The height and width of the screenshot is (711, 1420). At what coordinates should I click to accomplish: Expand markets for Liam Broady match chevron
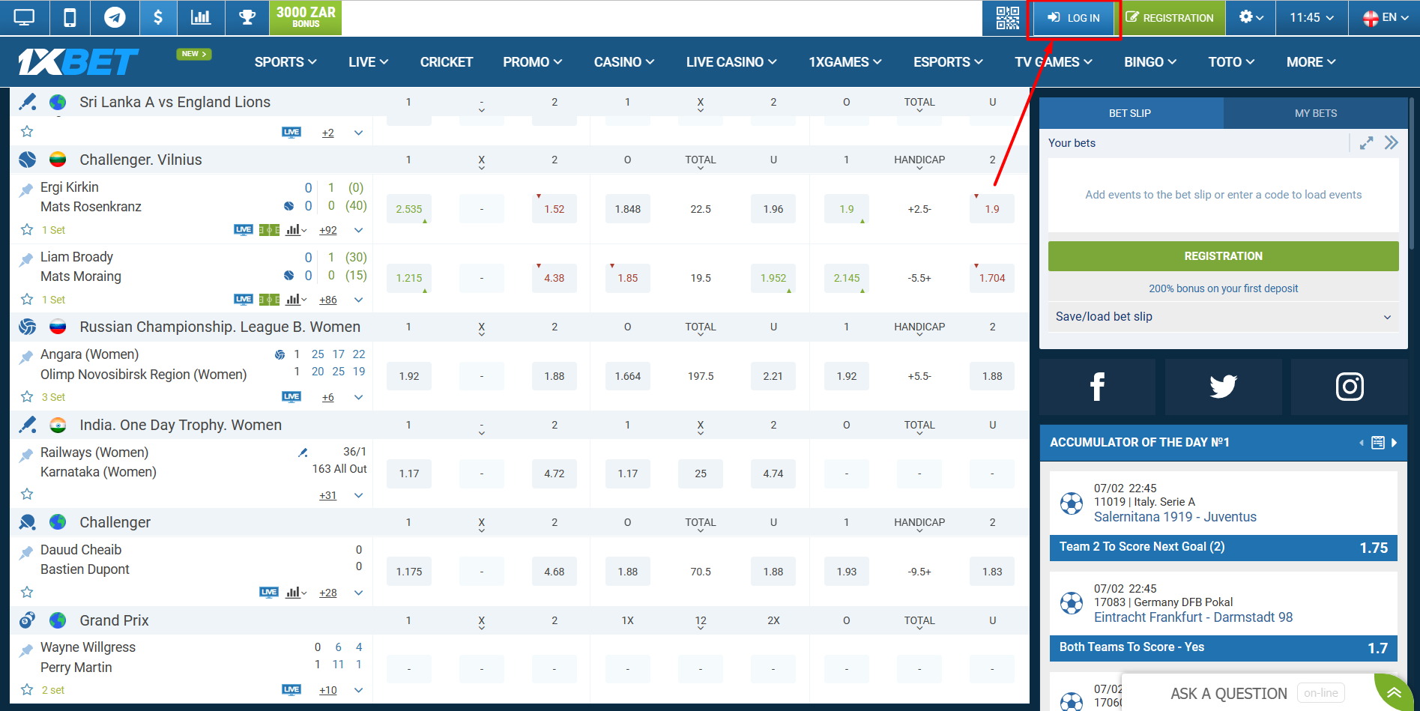359,300
